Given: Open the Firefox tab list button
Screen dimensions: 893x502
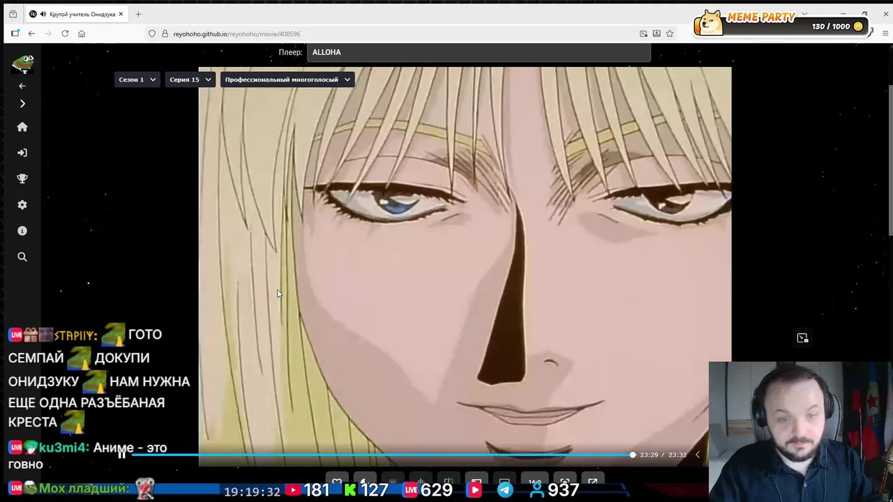Looking at the screenshot, I should [13, 14].
